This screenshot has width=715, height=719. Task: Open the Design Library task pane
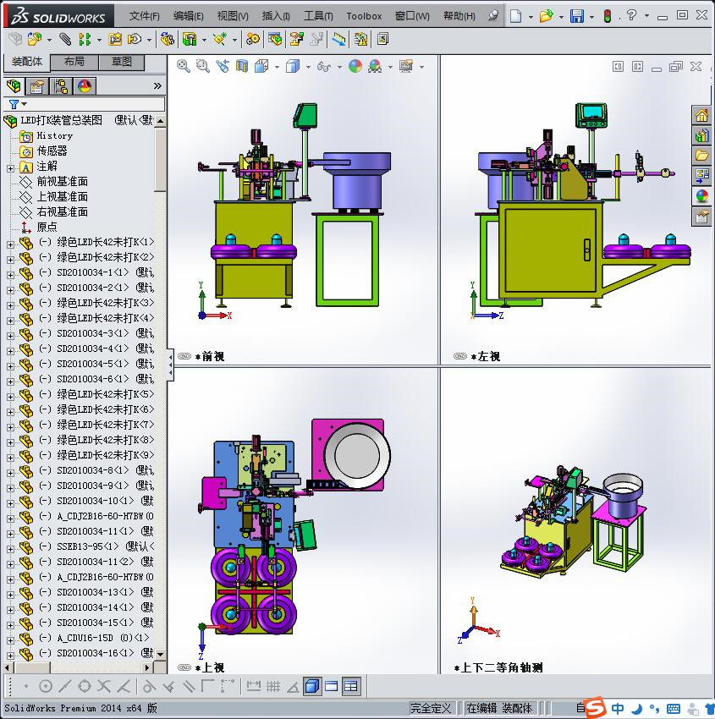click(x=701, y=135)
